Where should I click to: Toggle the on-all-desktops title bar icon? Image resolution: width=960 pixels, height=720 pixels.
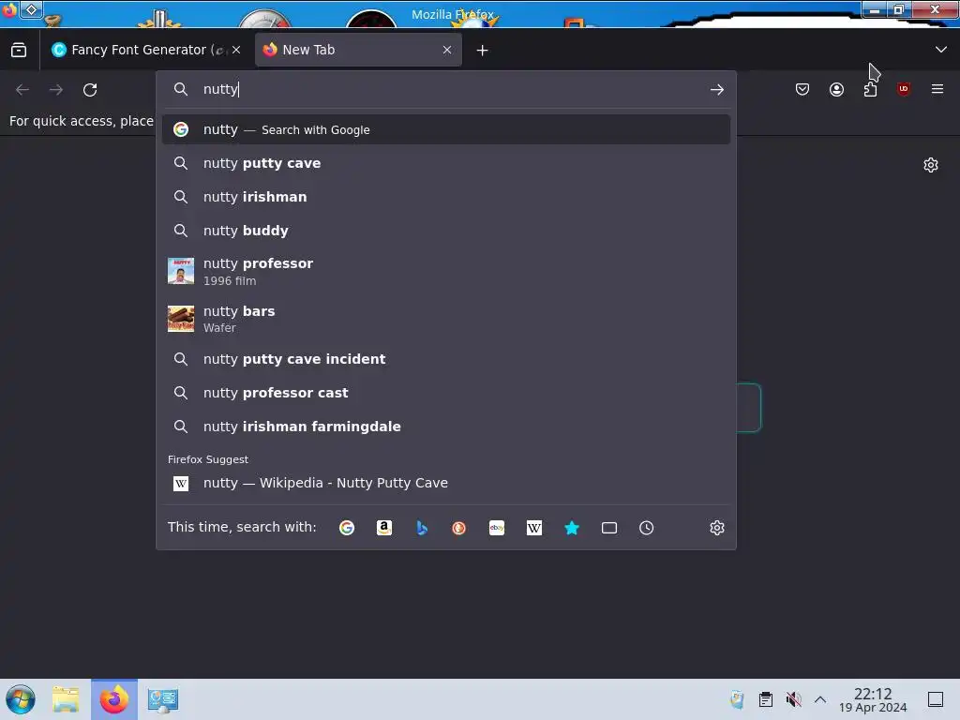pyautogui.click(x=31, y=9)
